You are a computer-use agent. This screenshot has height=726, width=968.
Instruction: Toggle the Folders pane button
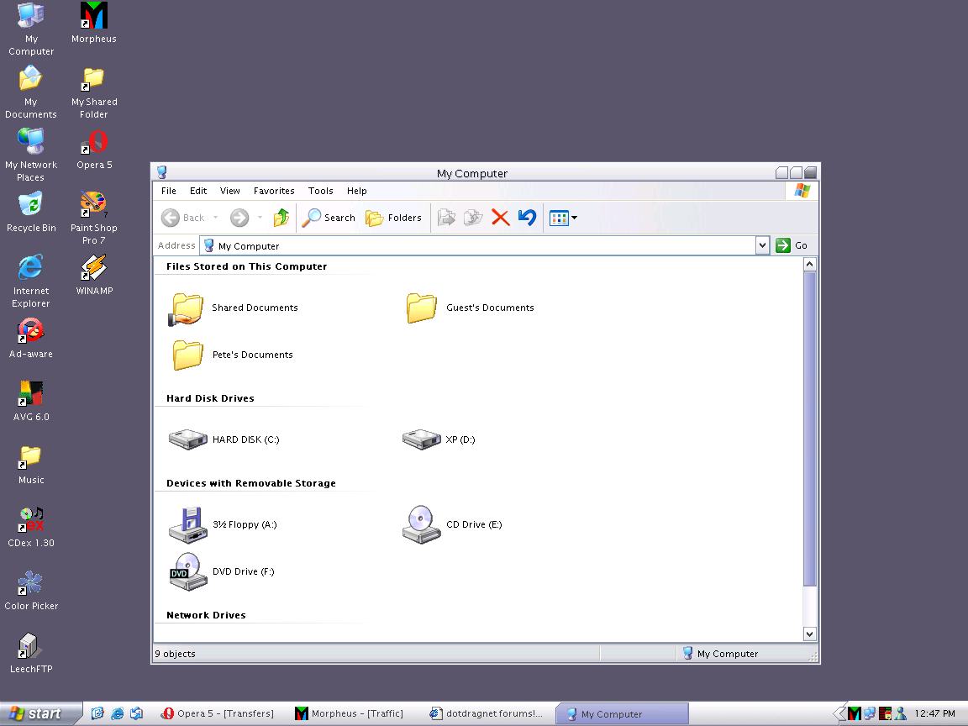point(394,218)
